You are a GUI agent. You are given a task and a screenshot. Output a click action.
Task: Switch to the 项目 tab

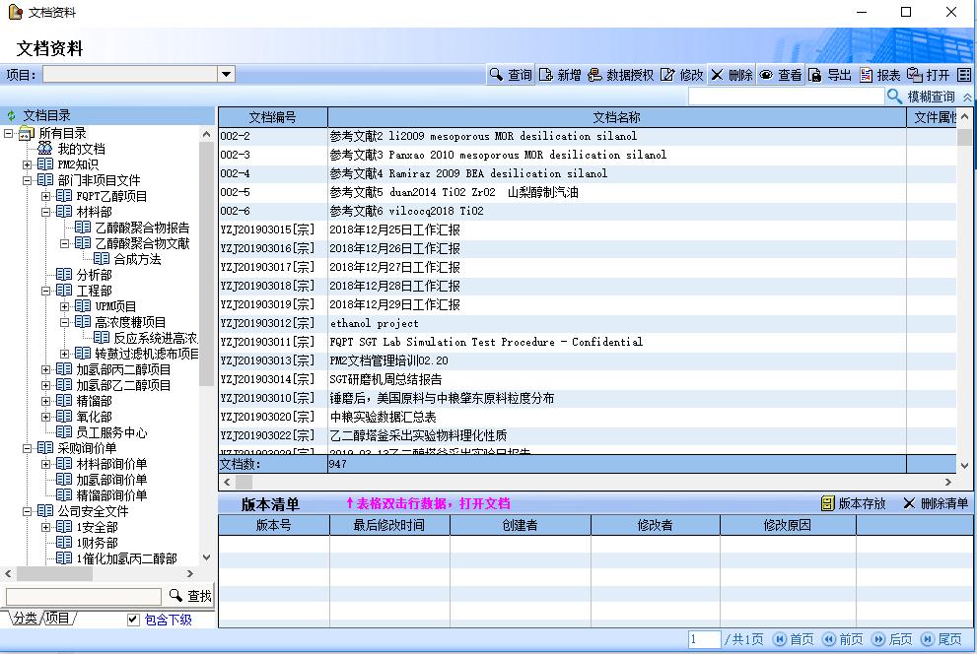click(58, 619)
